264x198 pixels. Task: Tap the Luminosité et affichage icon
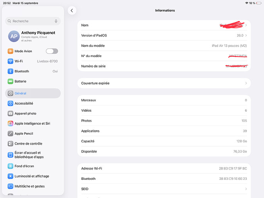(10, 176)
